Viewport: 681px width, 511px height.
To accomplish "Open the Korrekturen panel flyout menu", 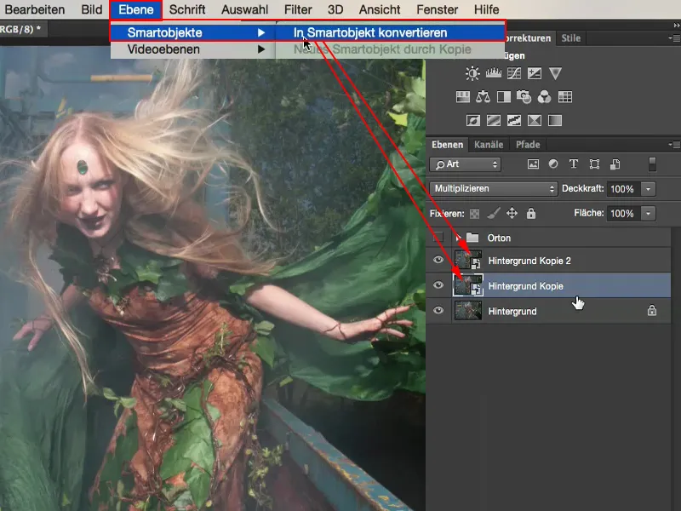I will click(x=674, y=38).
